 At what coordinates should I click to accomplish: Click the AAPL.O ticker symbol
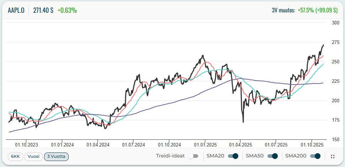tap(16, 10)
